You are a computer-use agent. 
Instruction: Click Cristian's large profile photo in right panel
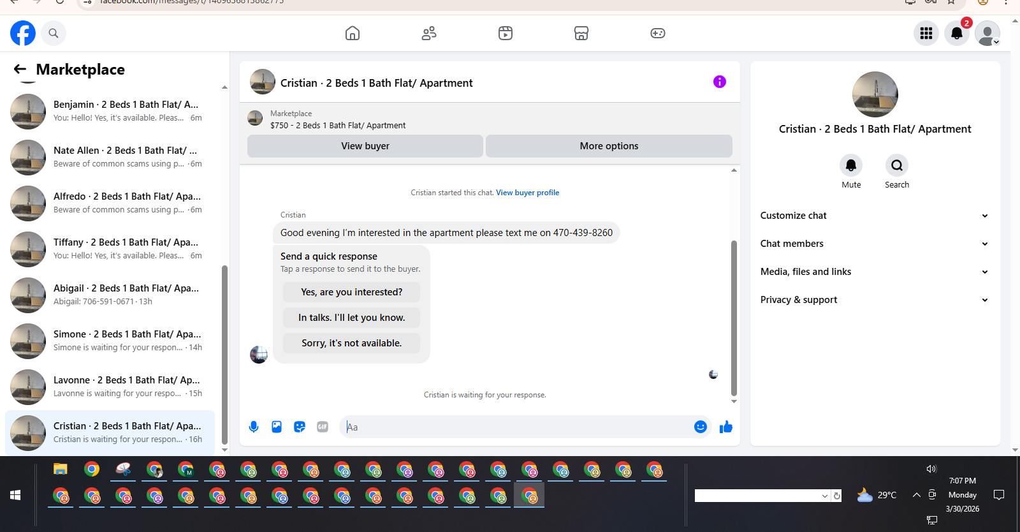point(875,94)
